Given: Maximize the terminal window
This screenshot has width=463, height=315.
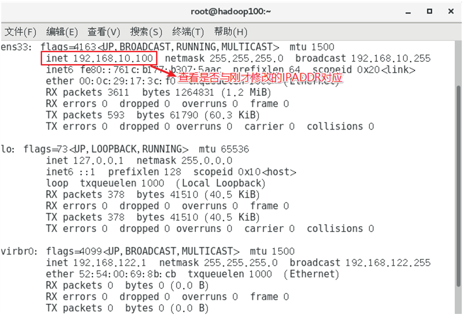Looking at the screenshot, I should click(430, 11).
